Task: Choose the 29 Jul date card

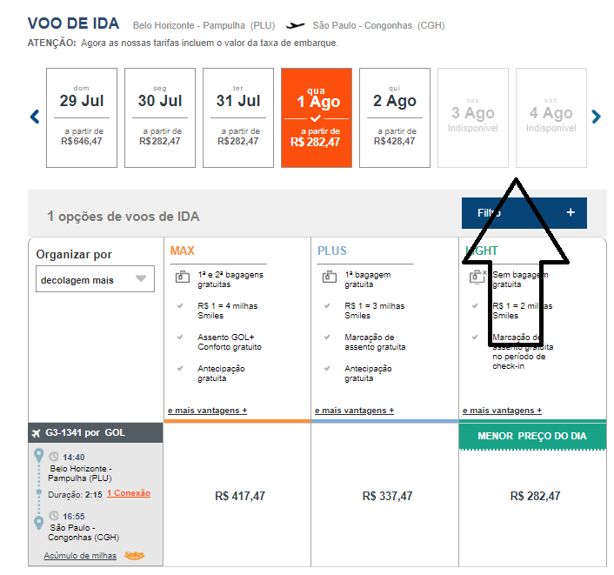Action: pyautogui.click(x=82, y=118)
